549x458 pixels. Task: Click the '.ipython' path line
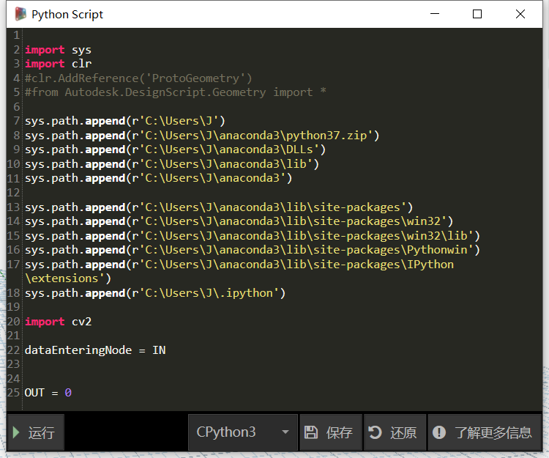tap(155, 293)
